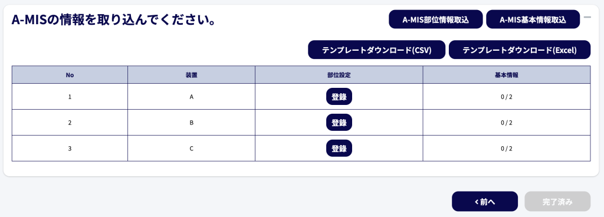The image size is (604, 217).
Task: Click the A-MIS基本情報取込 button
Action: (x=533, y=19)
